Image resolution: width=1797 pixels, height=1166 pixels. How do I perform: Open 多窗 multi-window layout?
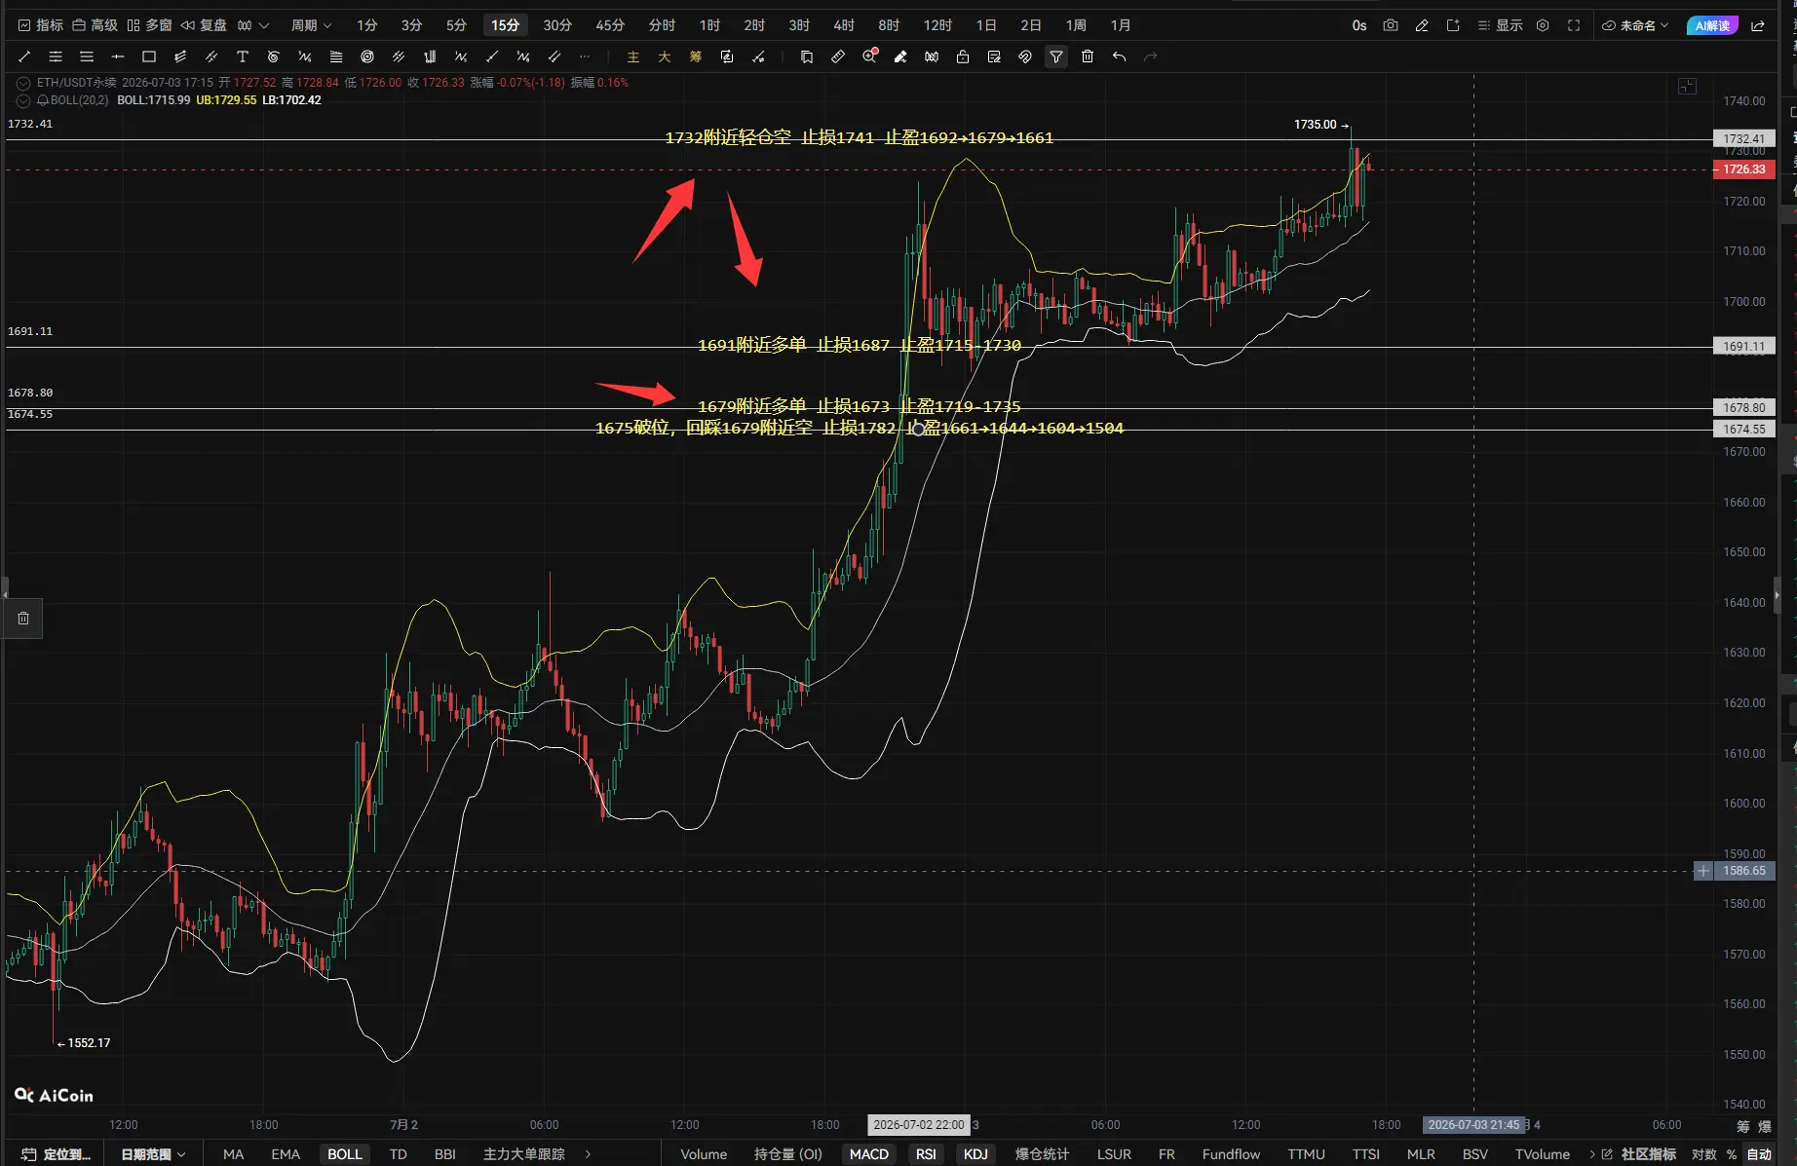(x=149, y=25)
